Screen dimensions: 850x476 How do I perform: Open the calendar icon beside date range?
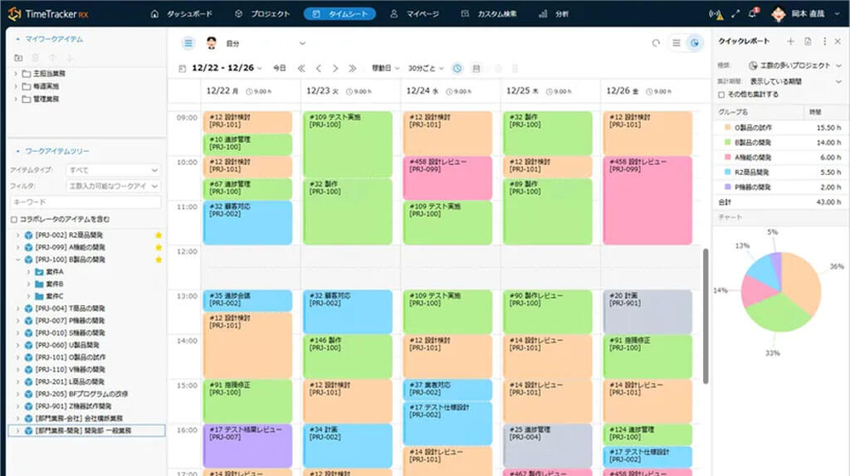point(182,68)
